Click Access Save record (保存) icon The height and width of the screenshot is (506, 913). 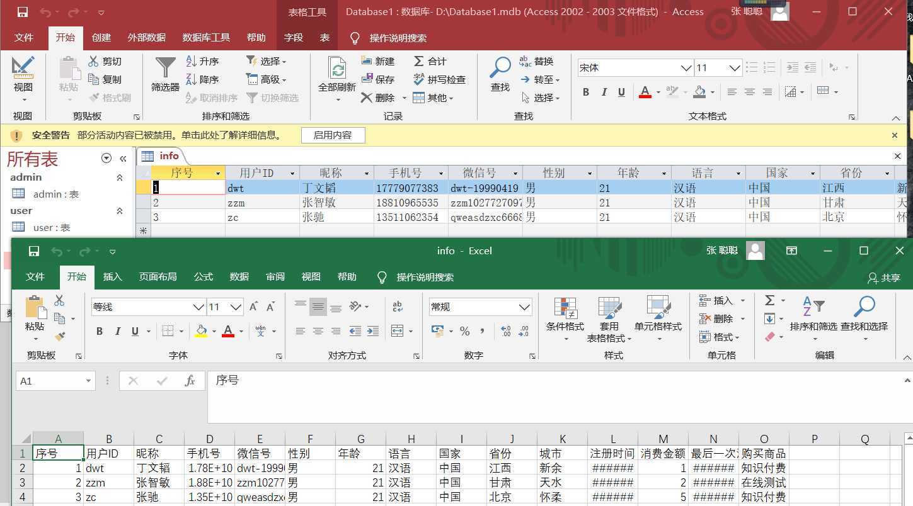click(x=378, y=79)
